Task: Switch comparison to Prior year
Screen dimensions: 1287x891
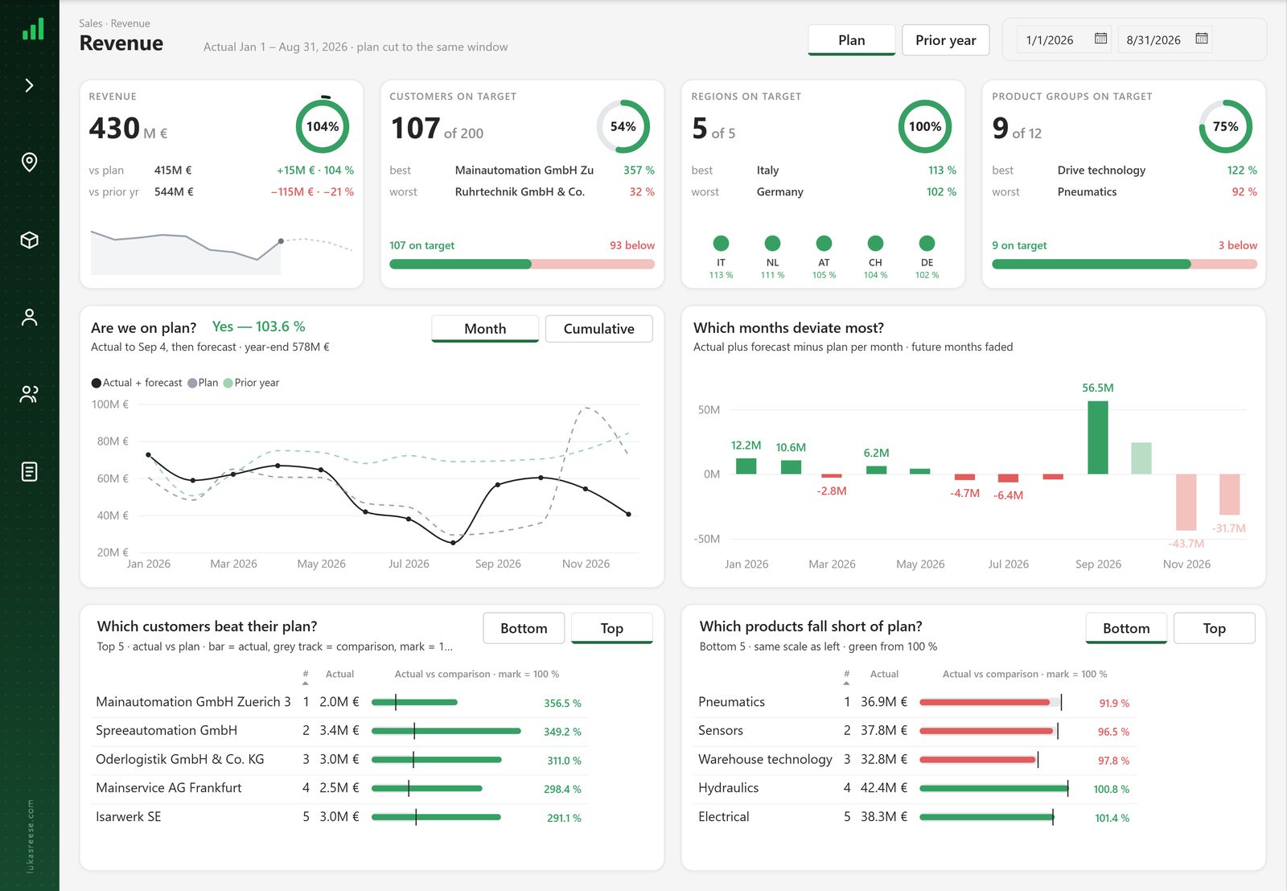Action: (946, 40)
